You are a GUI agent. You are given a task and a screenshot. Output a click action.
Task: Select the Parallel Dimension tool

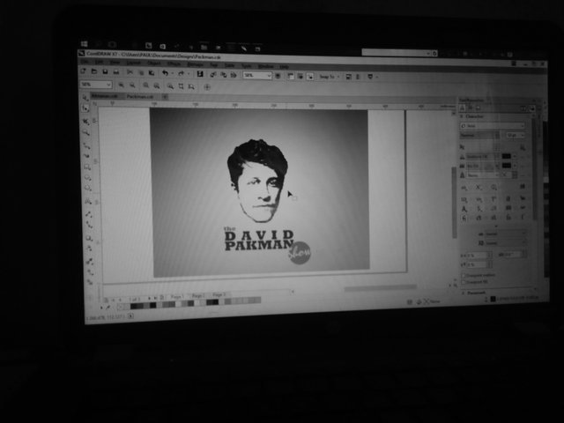[x=88, y=214]
